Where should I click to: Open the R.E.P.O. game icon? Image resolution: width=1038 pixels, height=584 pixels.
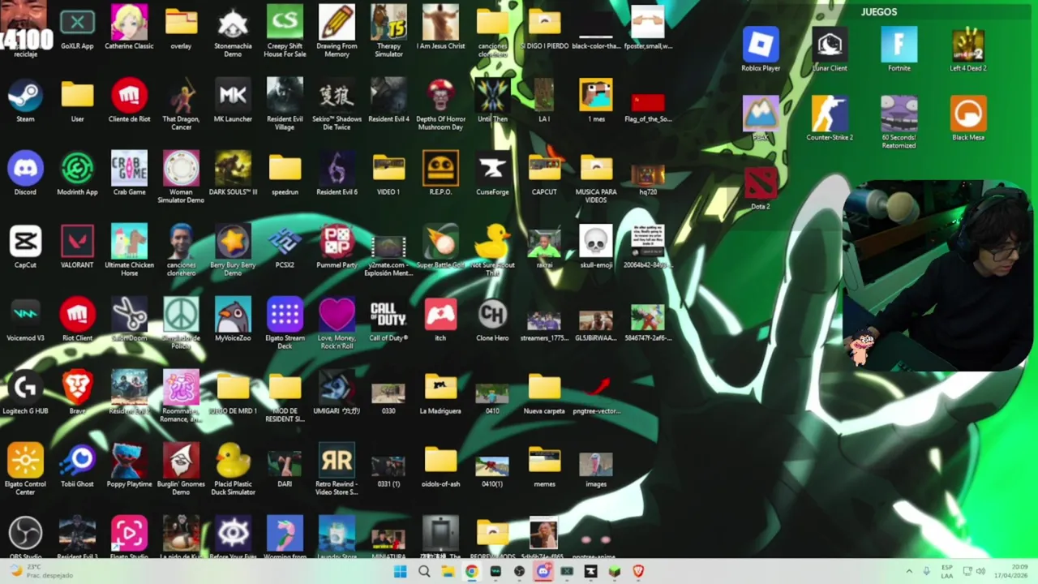pyautogui.click(x=440, y=174)
